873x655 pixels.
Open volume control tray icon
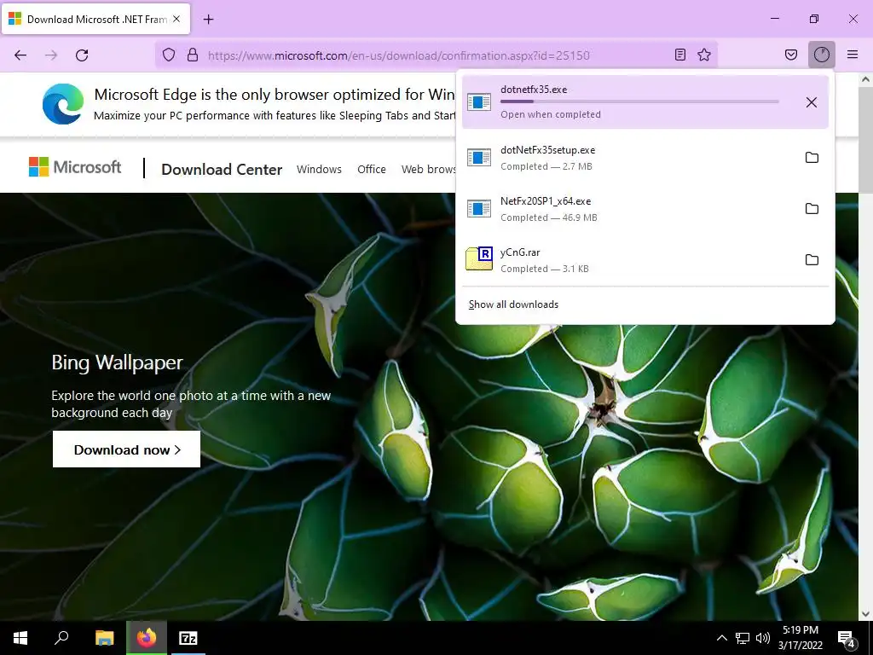763,638
